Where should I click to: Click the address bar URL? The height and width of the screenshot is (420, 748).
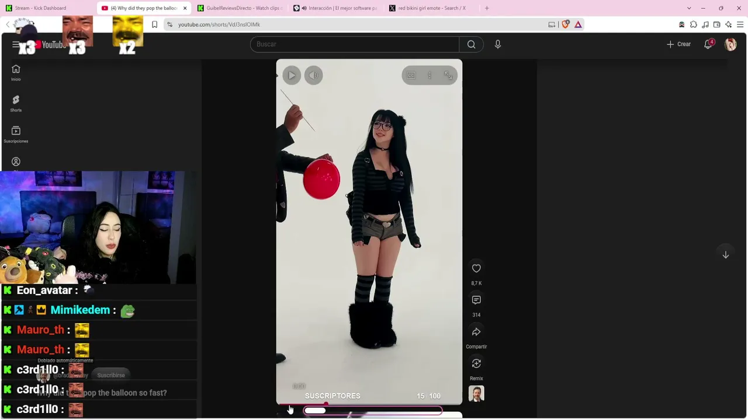(219, 24)
